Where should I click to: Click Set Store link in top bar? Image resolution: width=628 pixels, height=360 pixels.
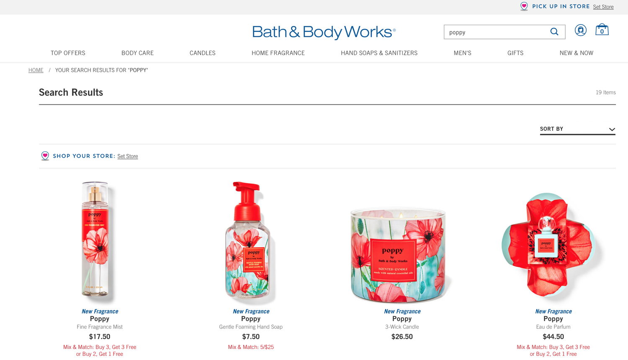click(x=603, y=7)
